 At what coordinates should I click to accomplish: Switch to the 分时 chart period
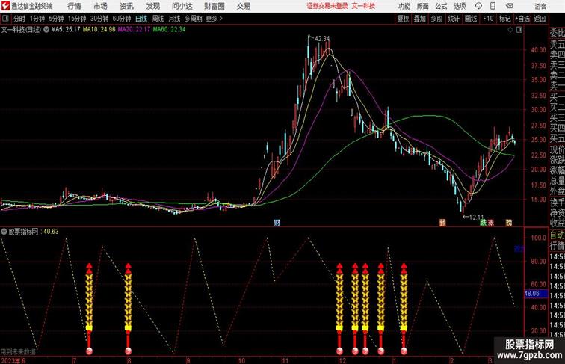tap(19, 19)
